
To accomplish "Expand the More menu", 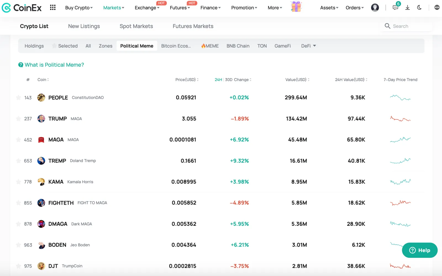I will [x=275, y=8].
